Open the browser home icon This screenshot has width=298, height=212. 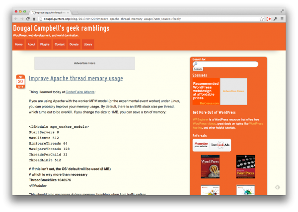click(x=34, y=19)
